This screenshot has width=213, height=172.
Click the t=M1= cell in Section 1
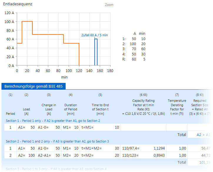(x=100, y=127)
